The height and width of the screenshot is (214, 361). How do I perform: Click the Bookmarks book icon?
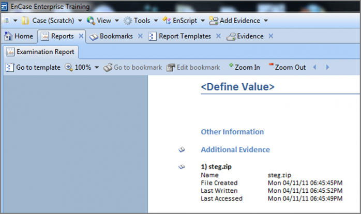pos(94,37)
